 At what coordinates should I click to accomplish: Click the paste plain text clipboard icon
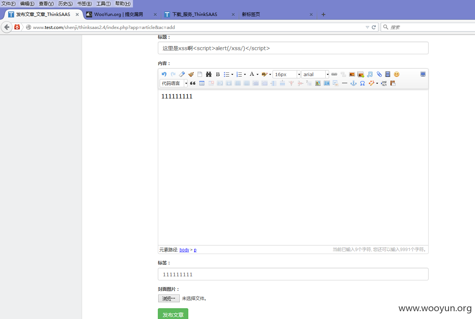(x=393, y=83)
